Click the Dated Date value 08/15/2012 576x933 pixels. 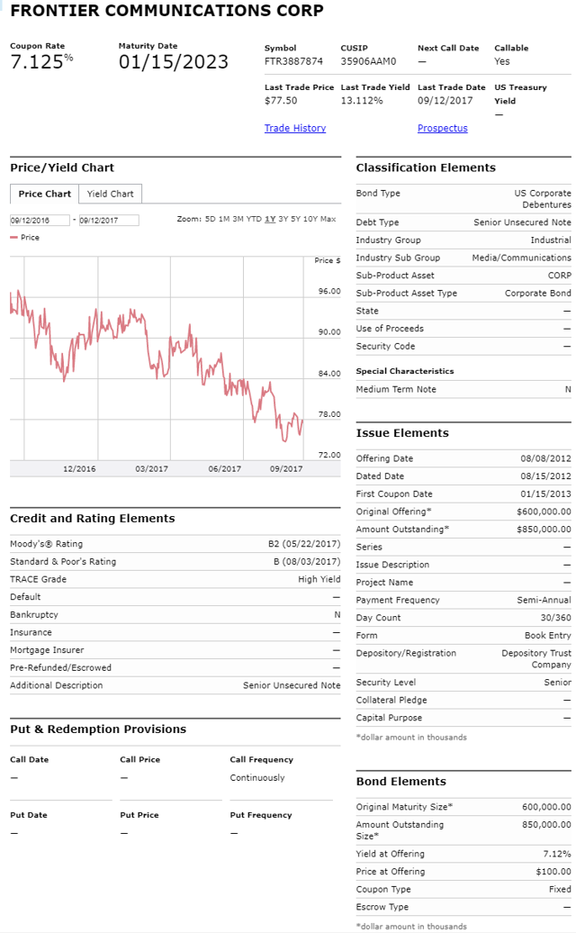545,476
